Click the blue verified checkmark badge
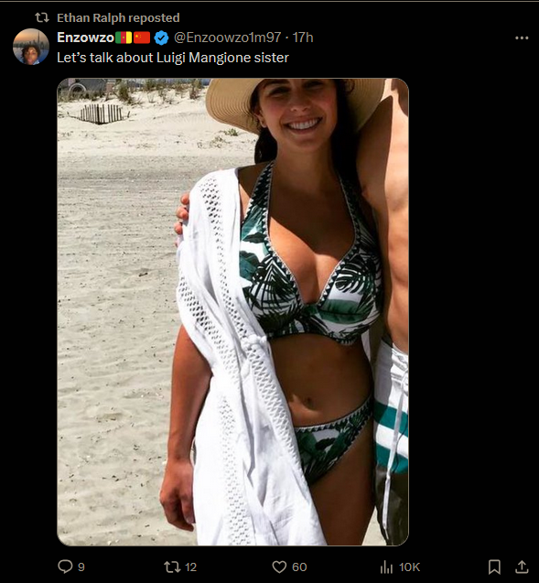The width and height of the screenshot is (539, 583). point(161,38)
